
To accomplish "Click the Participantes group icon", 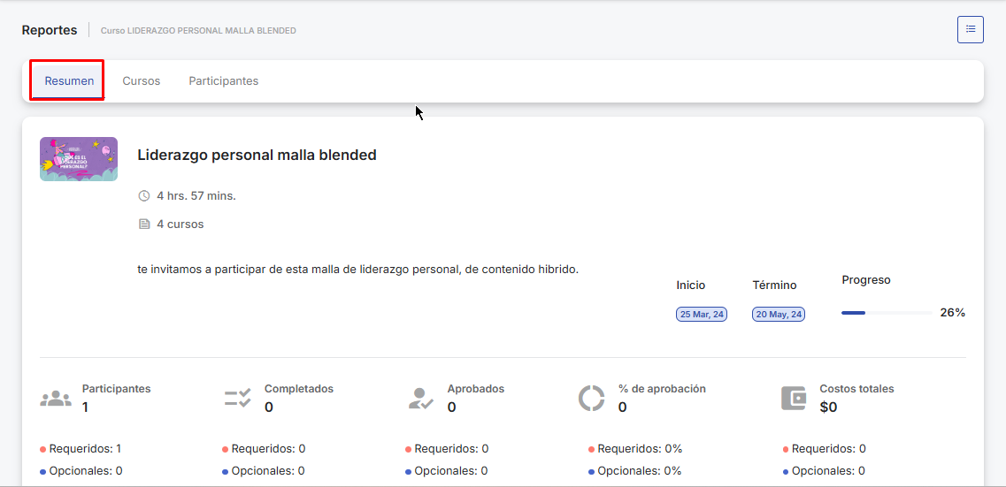I will coord(56,399).
